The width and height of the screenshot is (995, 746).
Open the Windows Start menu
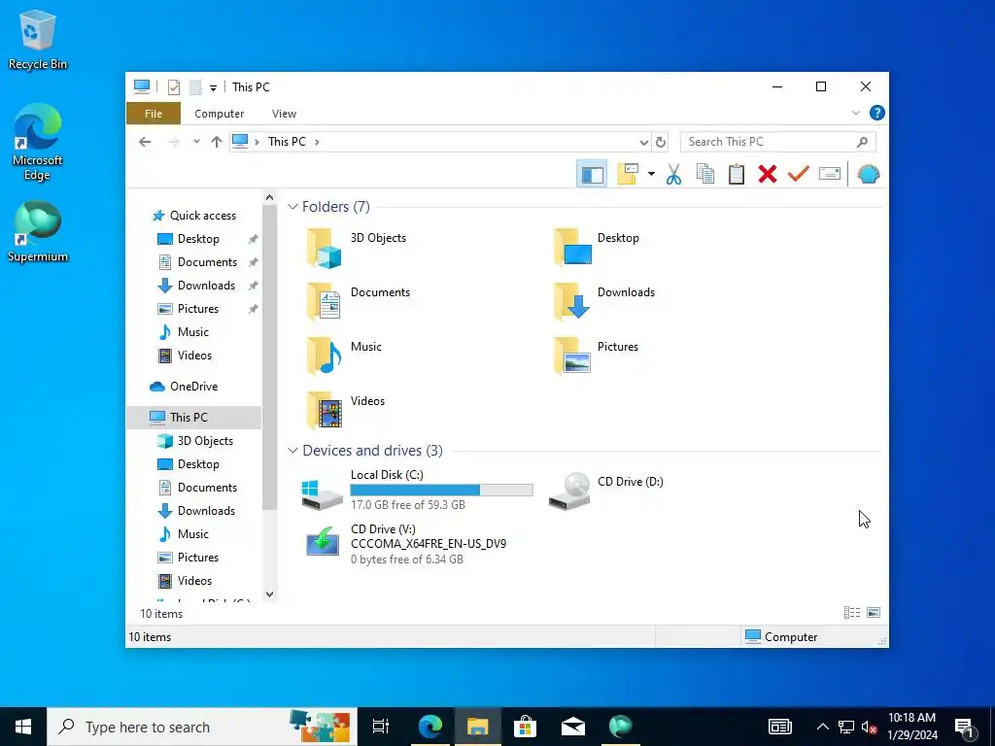23,727
